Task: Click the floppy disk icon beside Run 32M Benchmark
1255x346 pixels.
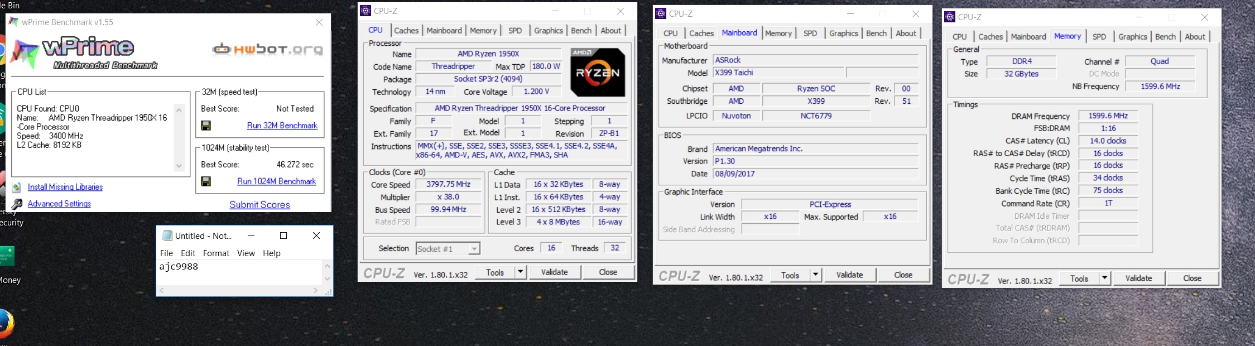Action: click(x=206, y=126)
